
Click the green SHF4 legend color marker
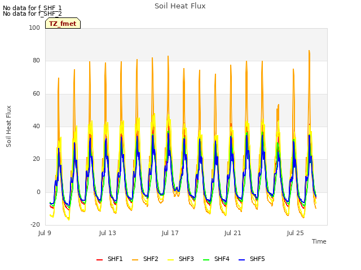tap(206, 260)
